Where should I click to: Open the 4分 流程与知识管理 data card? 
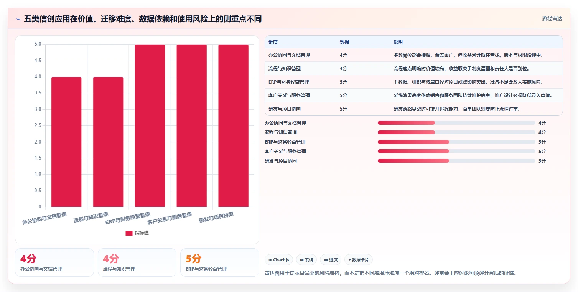pos(137,262)
